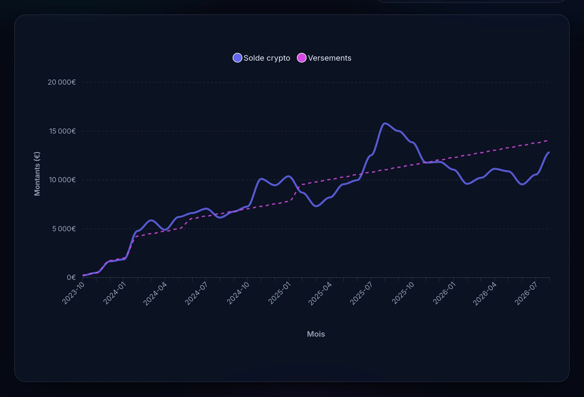Click the 2024-04 x-axis label
Viewport: 584px width, 397px height.
(x=155, y=294)
